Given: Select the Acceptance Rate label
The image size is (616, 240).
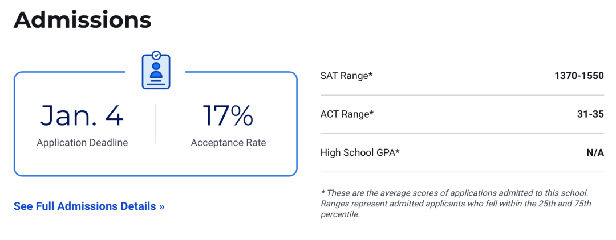Looking at the screenshot, I should pos(228,143).
